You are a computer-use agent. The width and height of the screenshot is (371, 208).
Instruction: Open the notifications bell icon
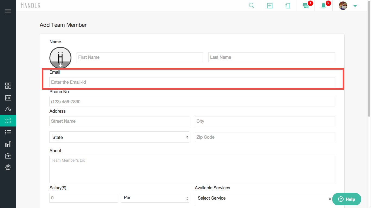coord(323,6)
